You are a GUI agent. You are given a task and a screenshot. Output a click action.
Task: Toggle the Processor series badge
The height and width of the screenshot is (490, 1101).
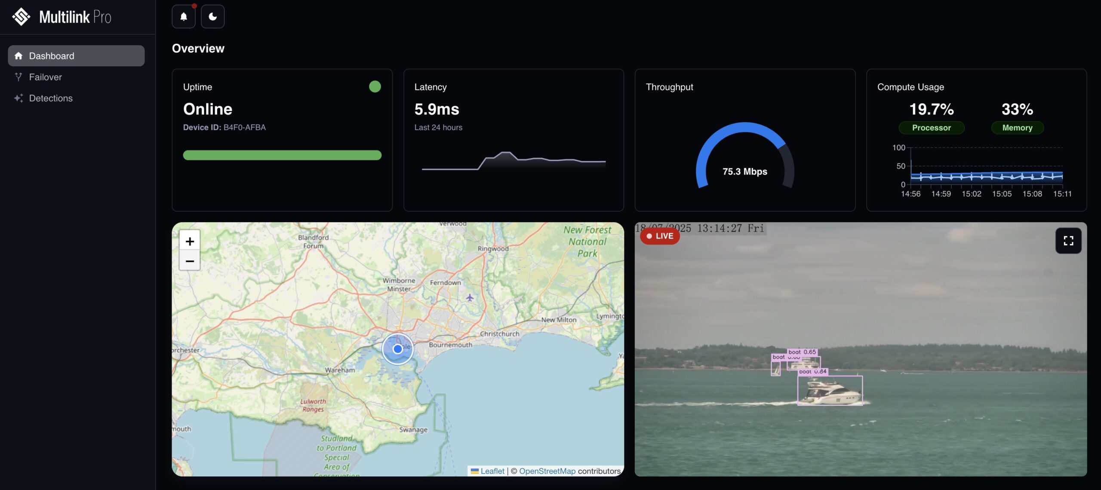click(x=932, y=128)
